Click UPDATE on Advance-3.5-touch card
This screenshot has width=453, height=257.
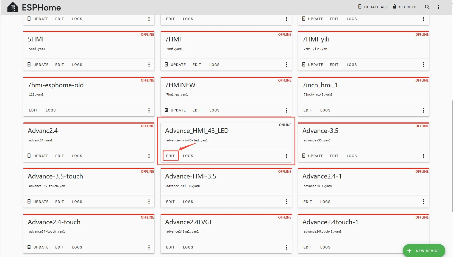38,202
